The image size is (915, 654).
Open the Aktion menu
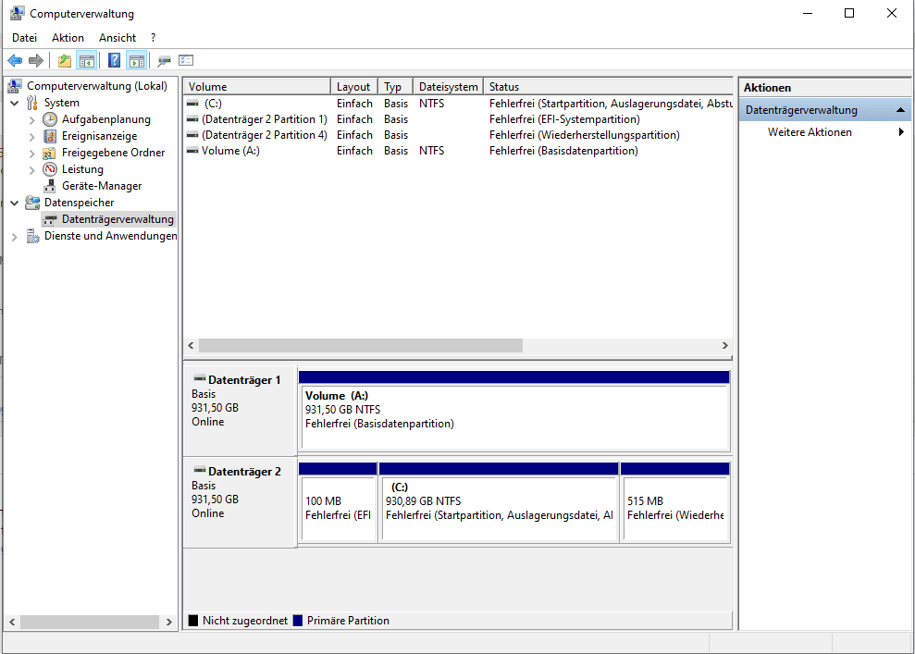tap(68, 37)
